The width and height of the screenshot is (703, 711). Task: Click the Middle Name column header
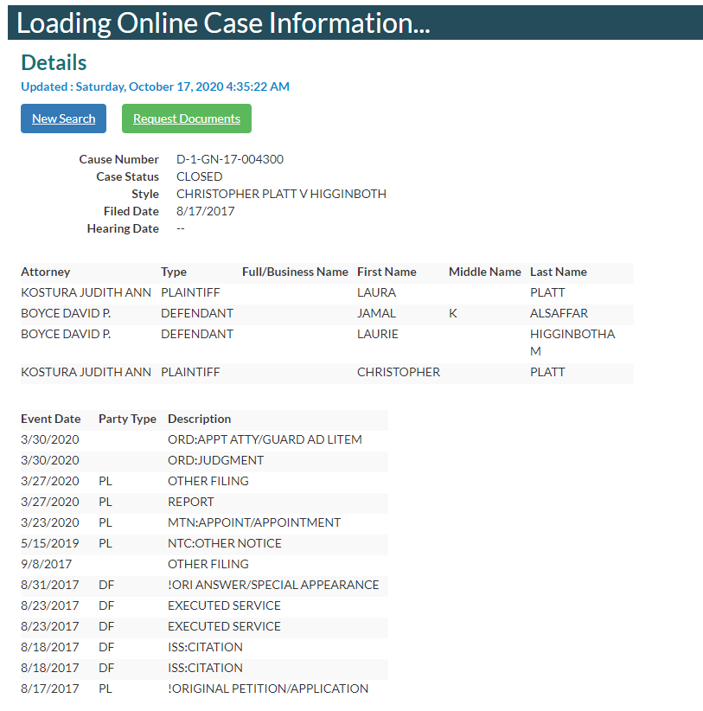484,272
